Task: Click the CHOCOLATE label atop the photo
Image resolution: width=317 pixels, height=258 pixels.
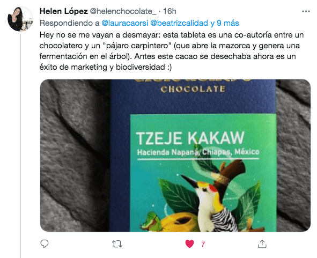Action: tap(193, 89)
